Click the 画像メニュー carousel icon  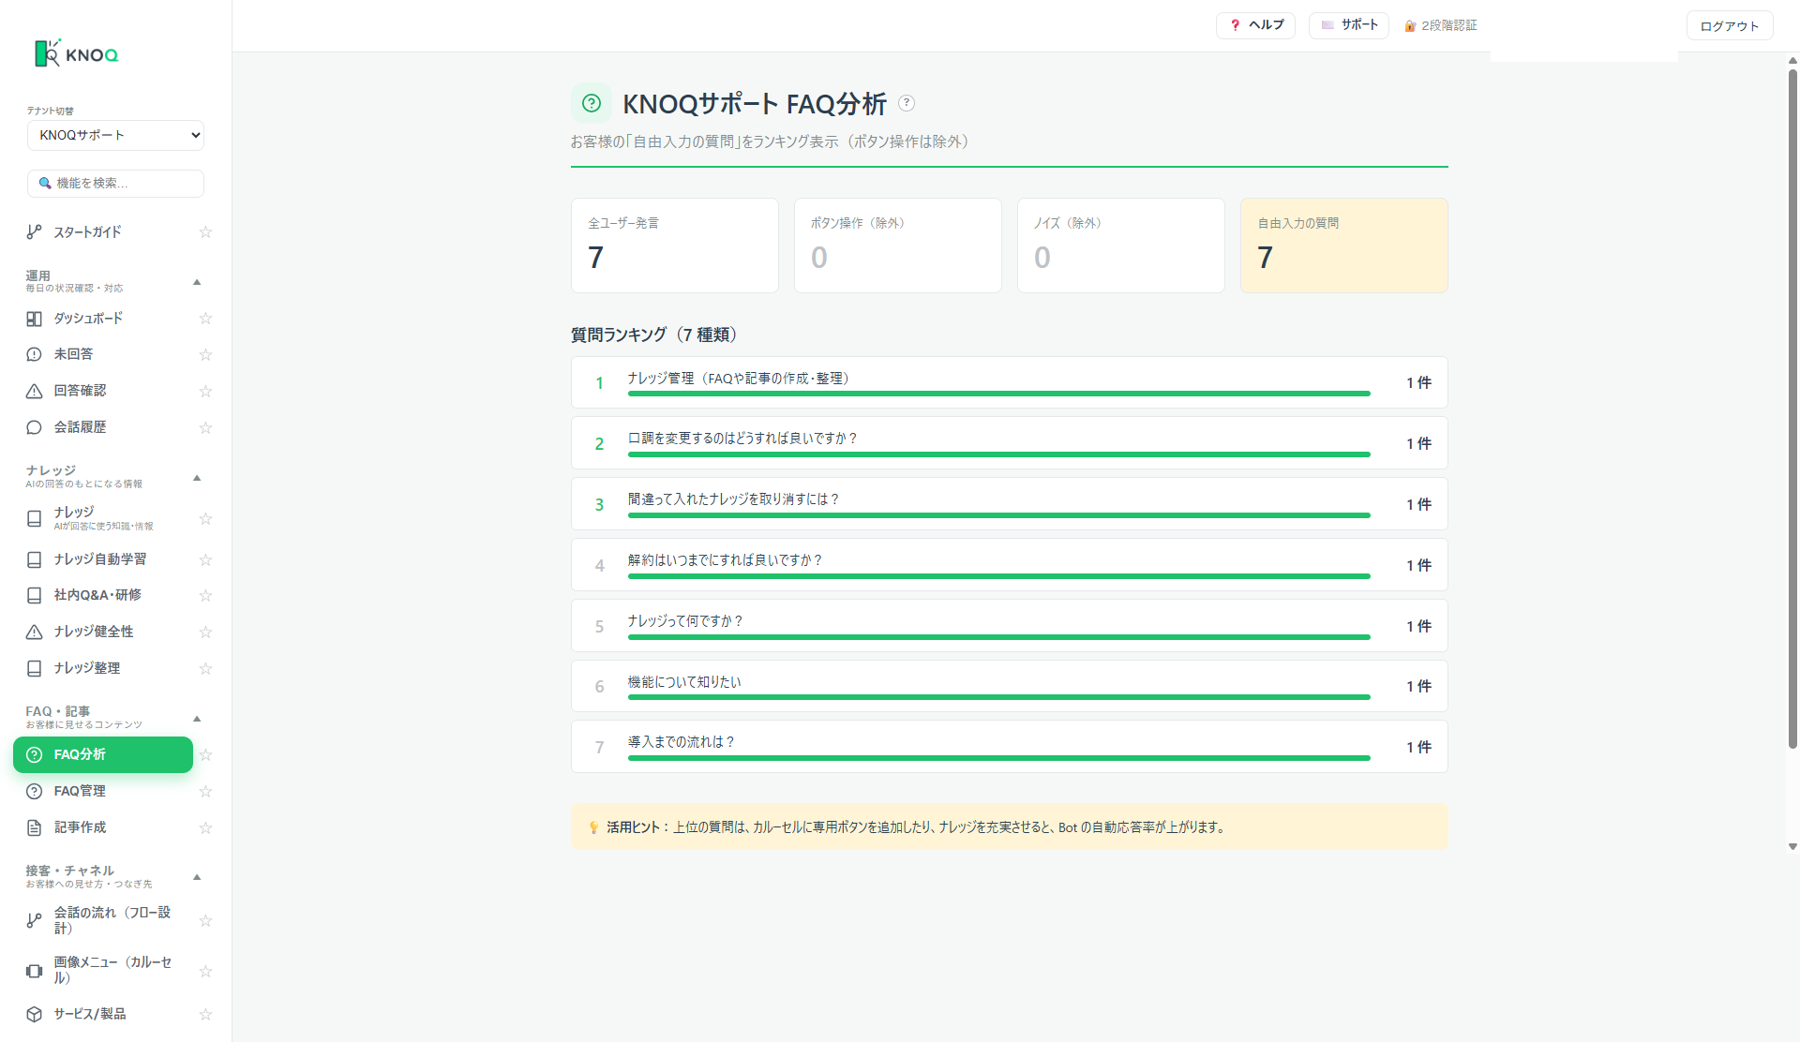point(34,971)
